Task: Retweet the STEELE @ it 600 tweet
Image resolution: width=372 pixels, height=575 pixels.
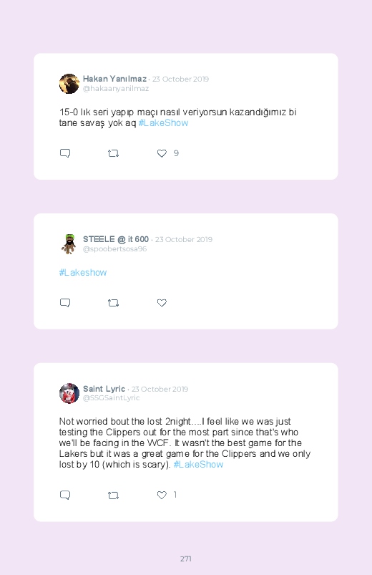Action: point(113,303)
